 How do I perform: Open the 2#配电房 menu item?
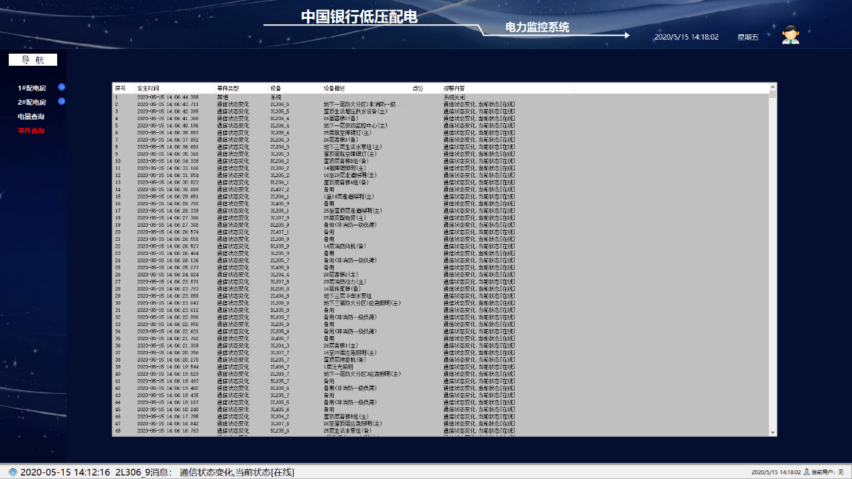click(x=32, y=102)
